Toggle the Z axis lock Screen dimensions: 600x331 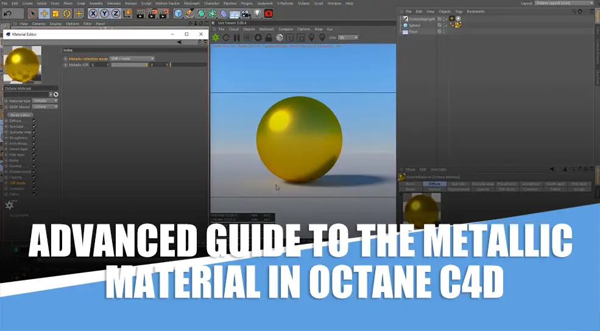point(116,14)
